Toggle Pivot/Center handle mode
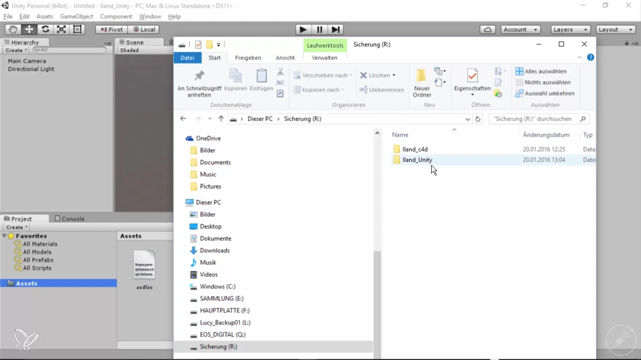641x360 pixels. (x=112, y=30)
